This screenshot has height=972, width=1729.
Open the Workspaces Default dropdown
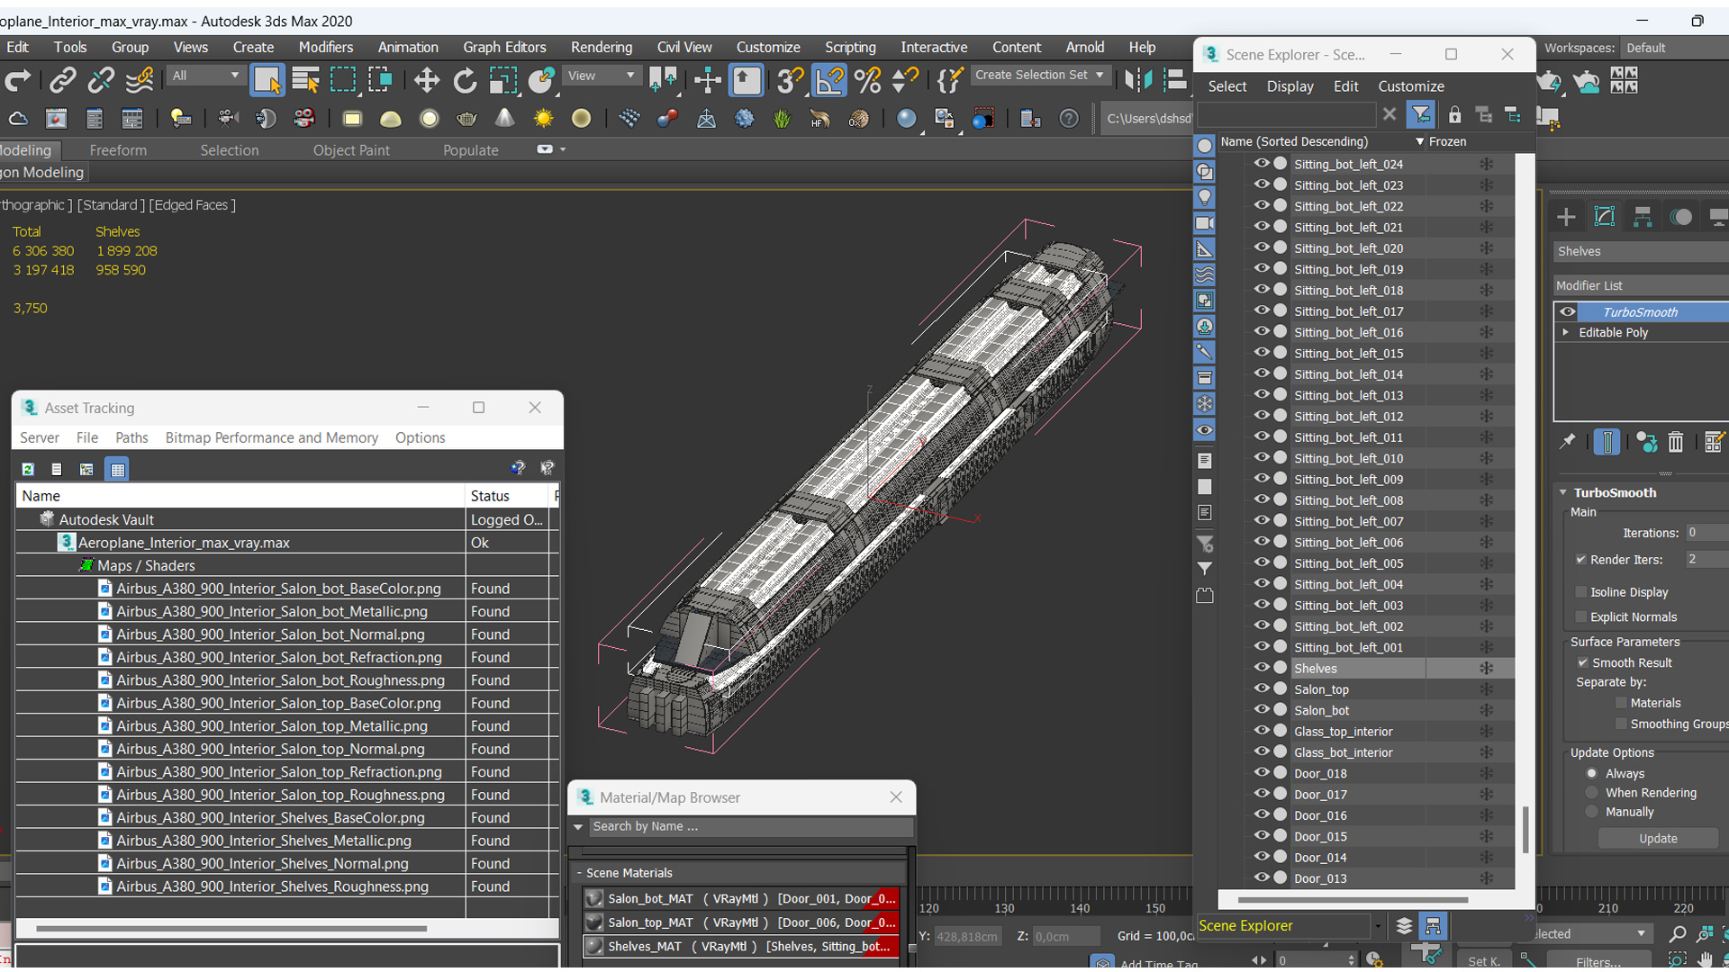coord(1673,48)
